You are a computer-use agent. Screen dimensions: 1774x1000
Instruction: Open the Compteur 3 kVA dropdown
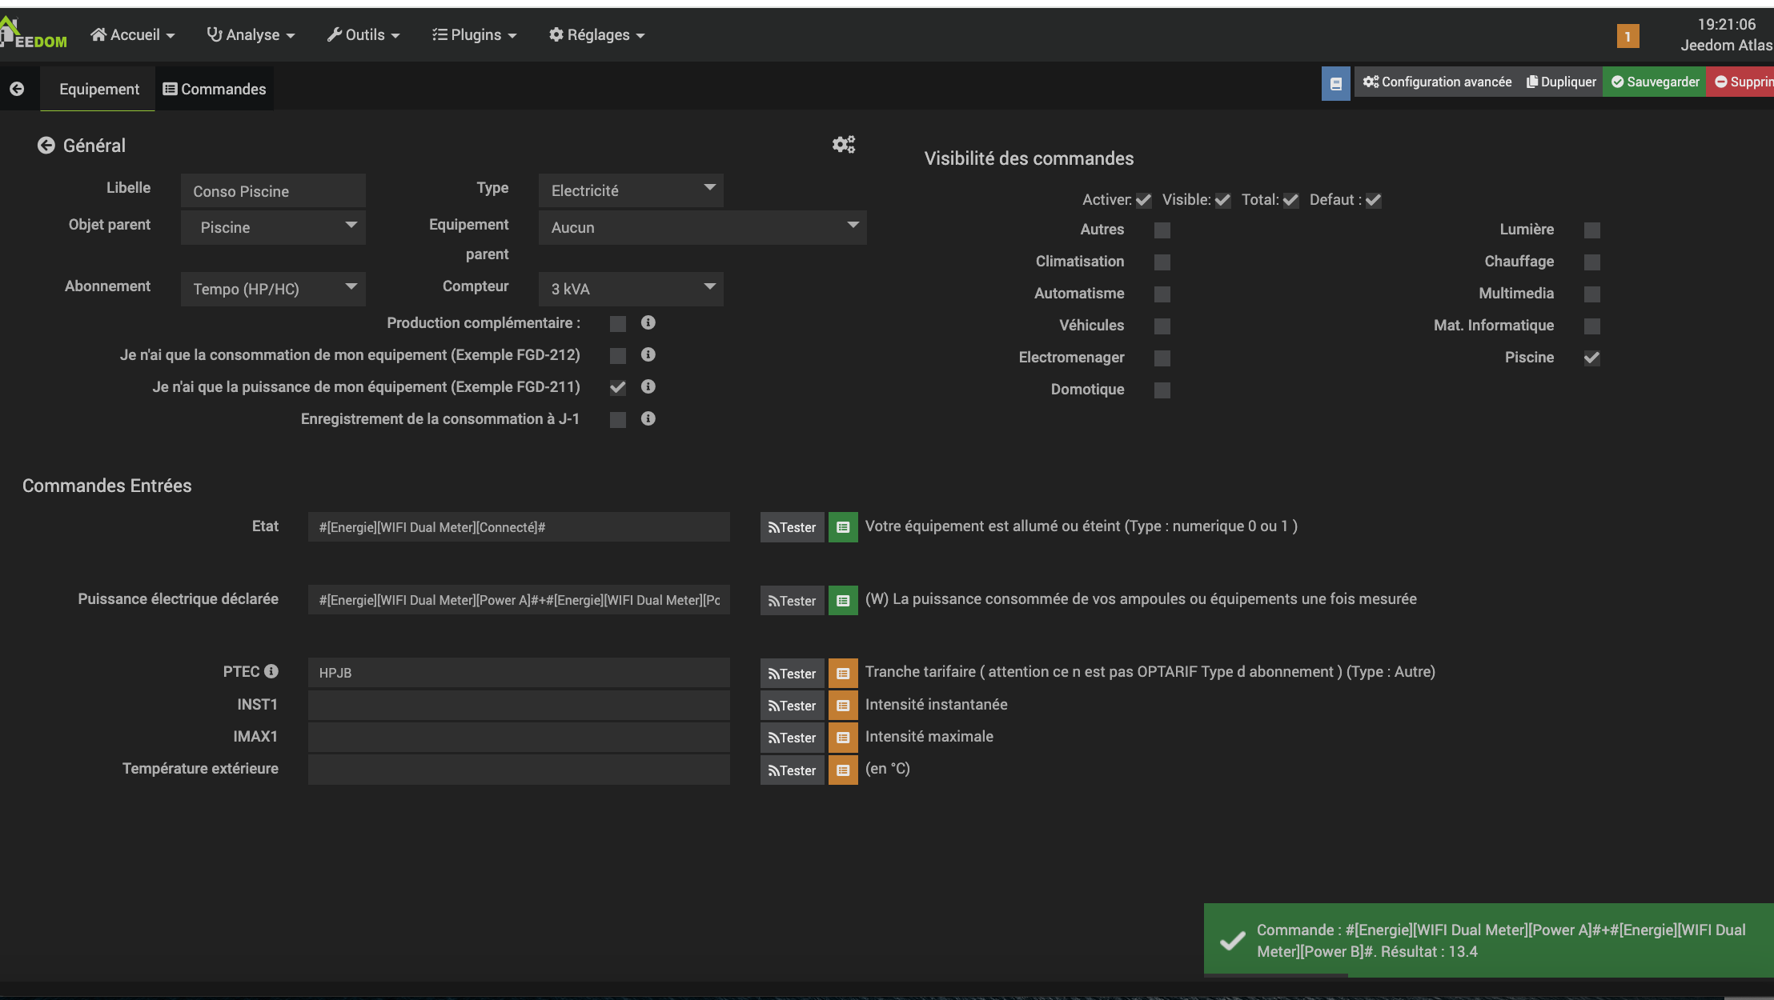point(631,289)
